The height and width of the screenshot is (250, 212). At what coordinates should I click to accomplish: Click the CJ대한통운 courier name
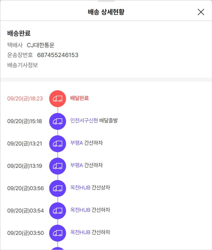click(40, 45)
